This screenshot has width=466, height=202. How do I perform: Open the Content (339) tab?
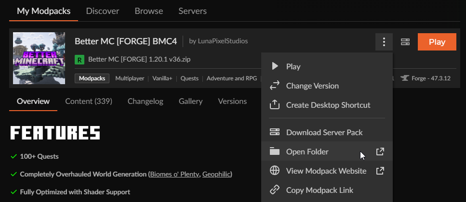[89, 101]
